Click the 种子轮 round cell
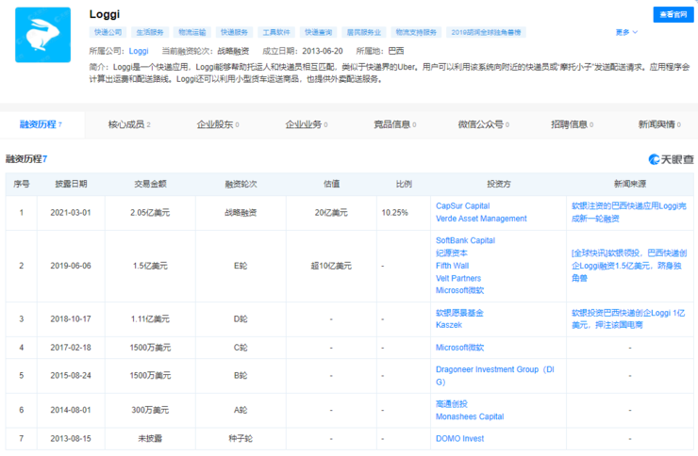 tap(241, 439)
